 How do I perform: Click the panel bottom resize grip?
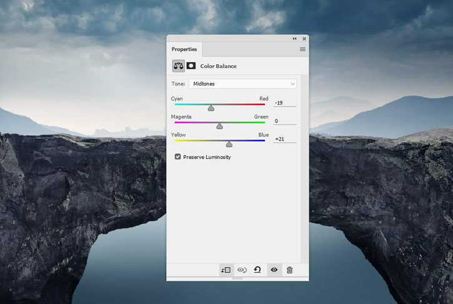pyautogui.click(x=237, y=278)
